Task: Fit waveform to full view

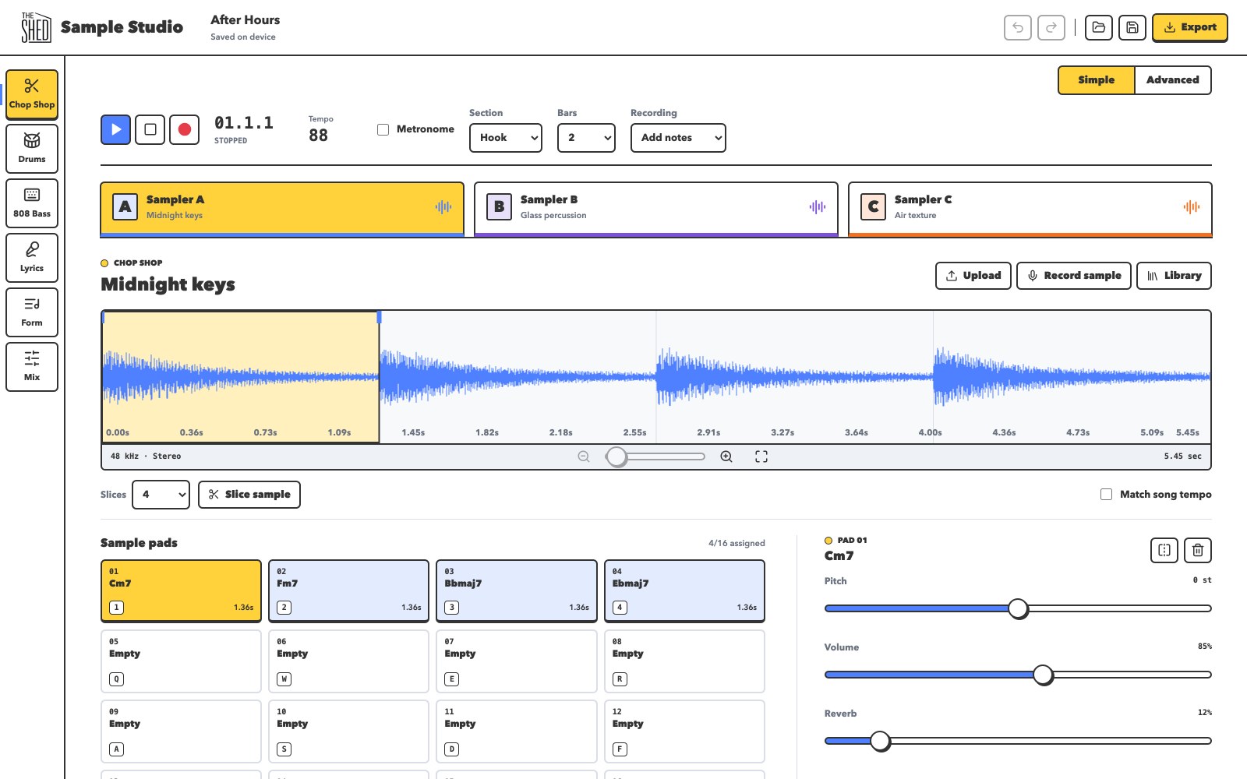Action: coord(761,456)
